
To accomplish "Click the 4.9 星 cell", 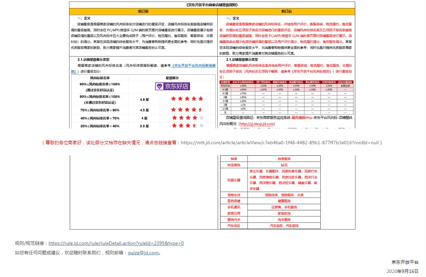I will point(144,100).
